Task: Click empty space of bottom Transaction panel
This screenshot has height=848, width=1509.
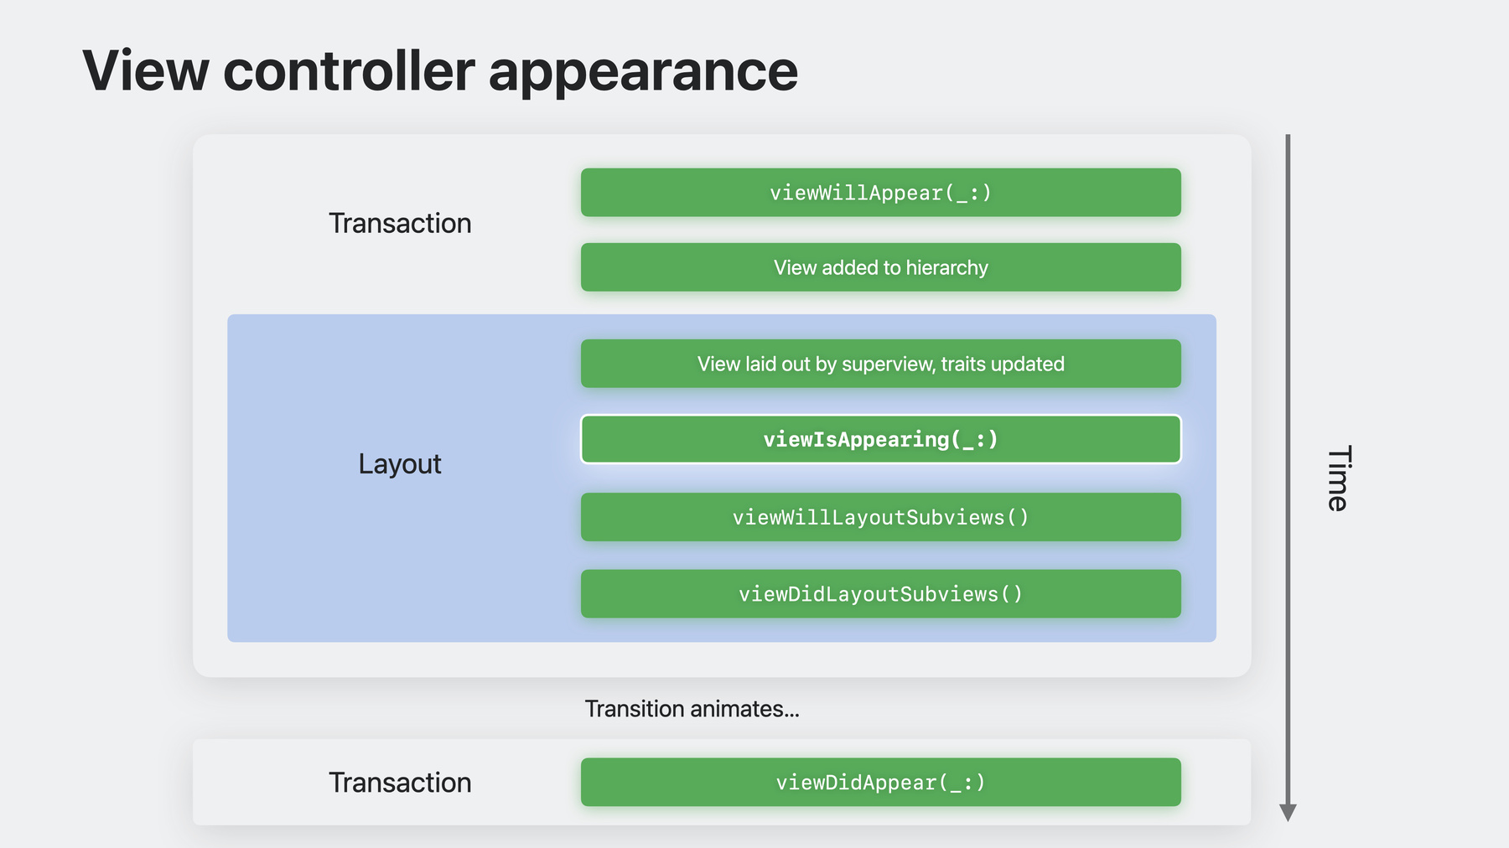Action: pyautogui.click(x=1216, y=783)
